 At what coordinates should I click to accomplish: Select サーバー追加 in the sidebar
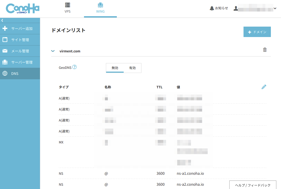(20, 28)
